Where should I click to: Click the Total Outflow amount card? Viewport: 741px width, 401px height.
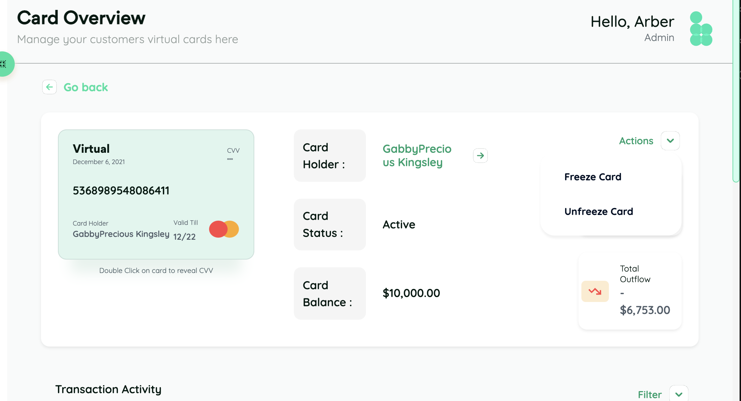(x=645, y=310)
